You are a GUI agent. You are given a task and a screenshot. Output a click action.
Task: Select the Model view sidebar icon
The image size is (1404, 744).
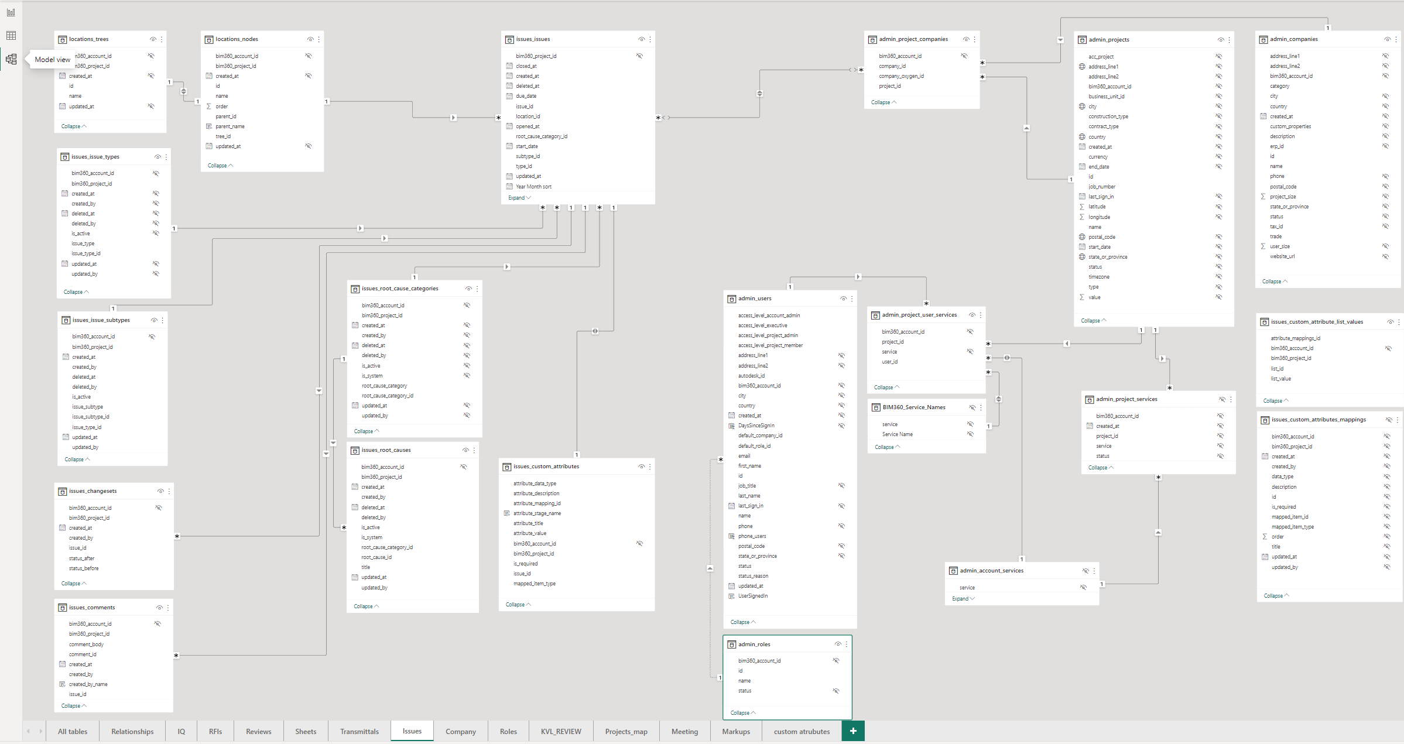11,59
